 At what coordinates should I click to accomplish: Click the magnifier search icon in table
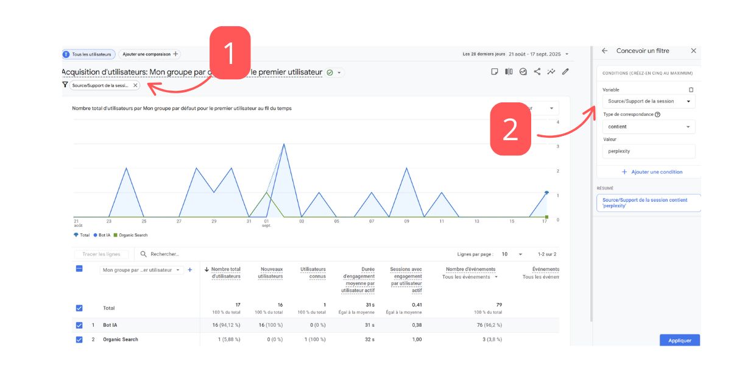(144, 254)
